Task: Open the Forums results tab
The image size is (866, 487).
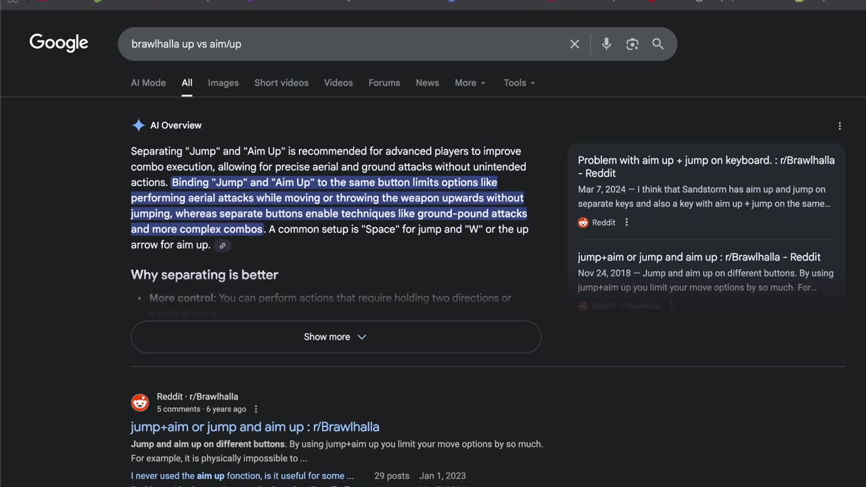Action: coord(384,83)
